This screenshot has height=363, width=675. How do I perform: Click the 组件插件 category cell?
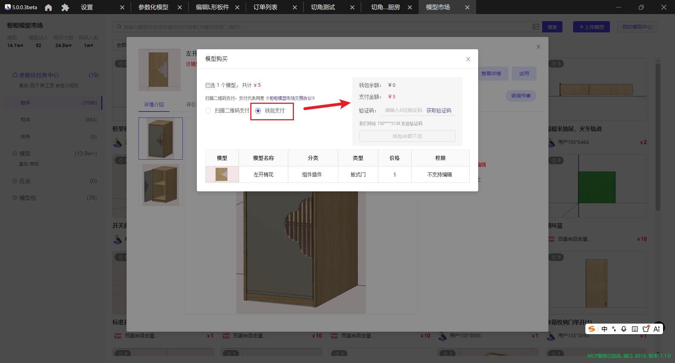(312, 174)
